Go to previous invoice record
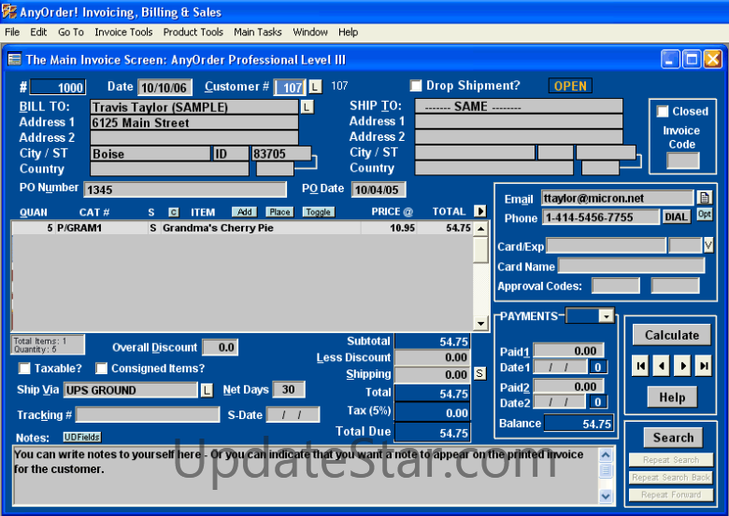The image size is (729, 516). tap(661, 366)
